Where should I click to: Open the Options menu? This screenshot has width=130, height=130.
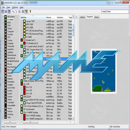coord(15,8)
